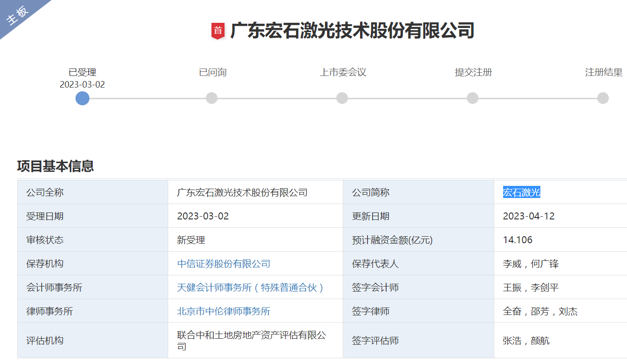
Task: Click the highlighted 宏石激光 short name
Action: click(521, 192)
